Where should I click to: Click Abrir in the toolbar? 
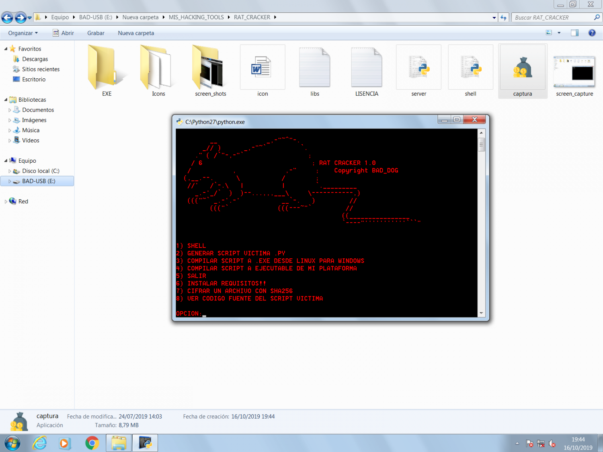click(x=64, y=33)
